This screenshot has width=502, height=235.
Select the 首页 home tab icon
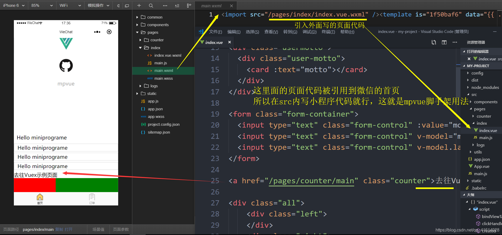tap(40, 199)
